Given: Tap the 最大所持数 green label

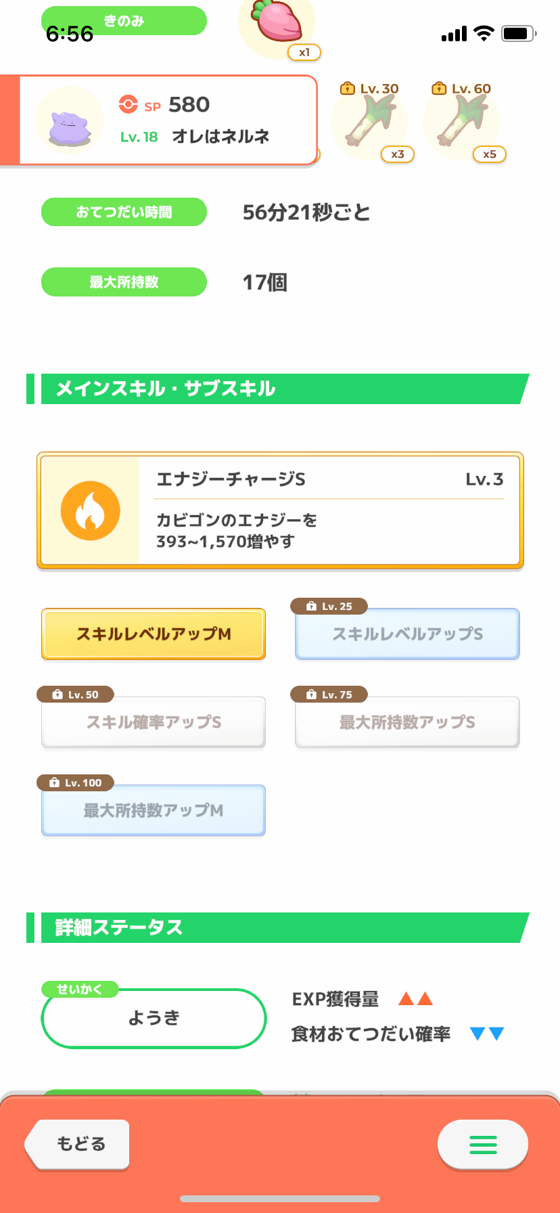Looking at the screenshot, I should click(x=124, y=282).
